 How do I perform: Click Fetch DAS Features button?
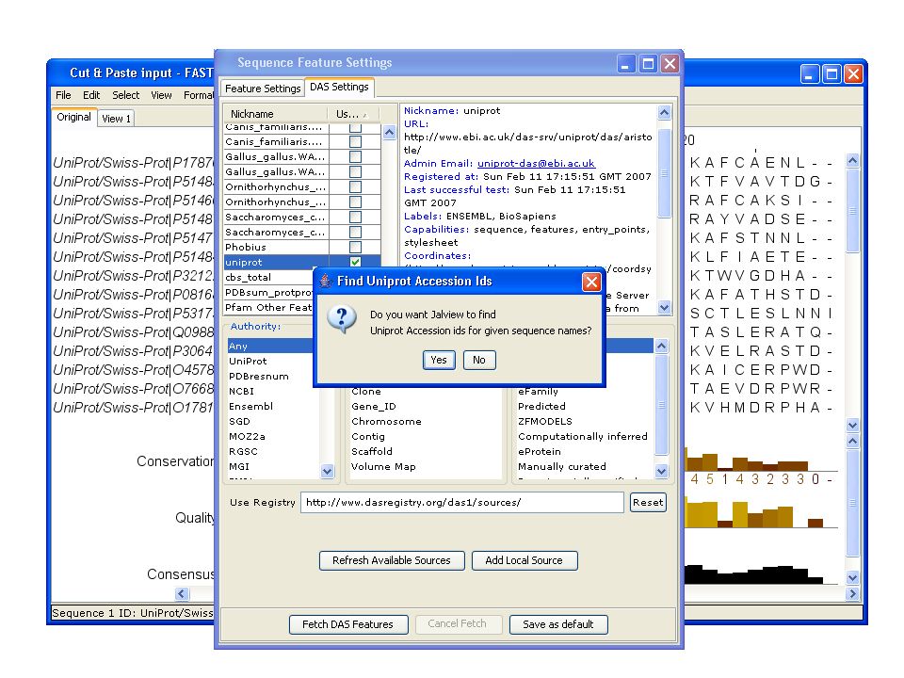coord(348,624)
